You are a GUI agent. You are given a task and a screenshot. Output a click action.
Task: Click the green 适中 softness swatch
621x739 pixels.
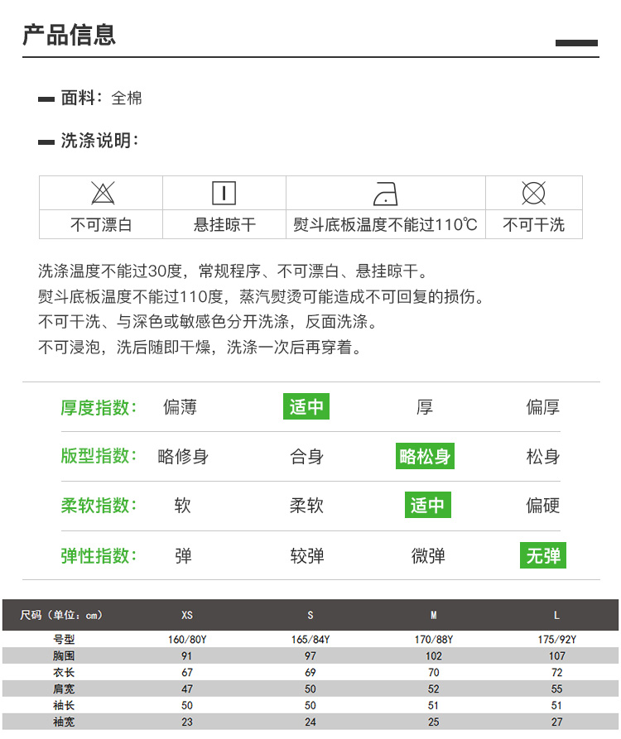427,506
